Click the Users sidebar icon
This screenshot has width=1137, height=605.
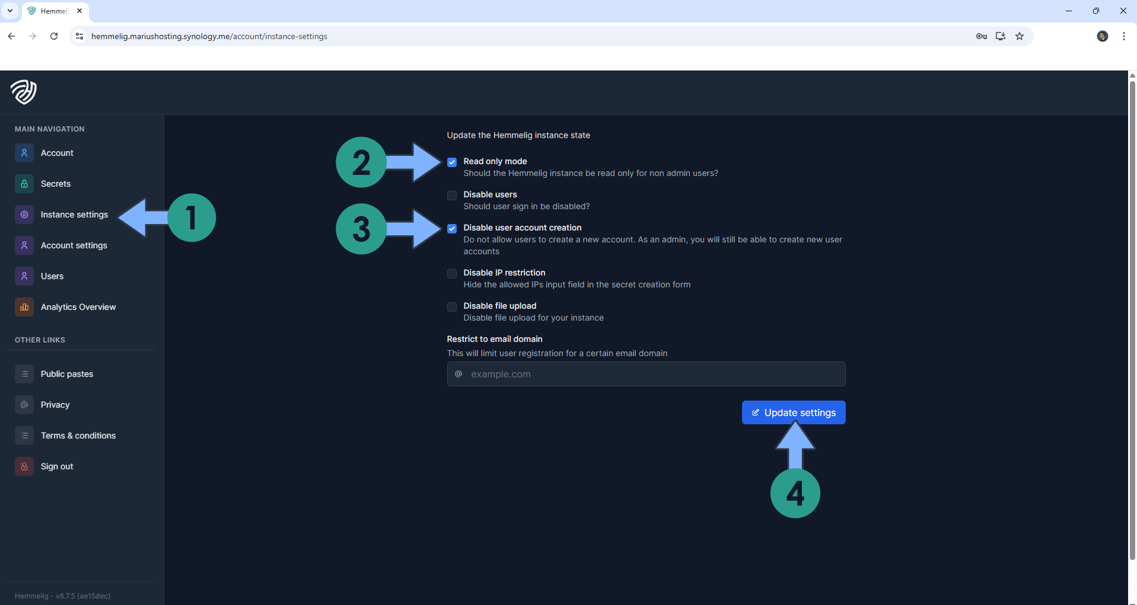click(x=24, y=276)
